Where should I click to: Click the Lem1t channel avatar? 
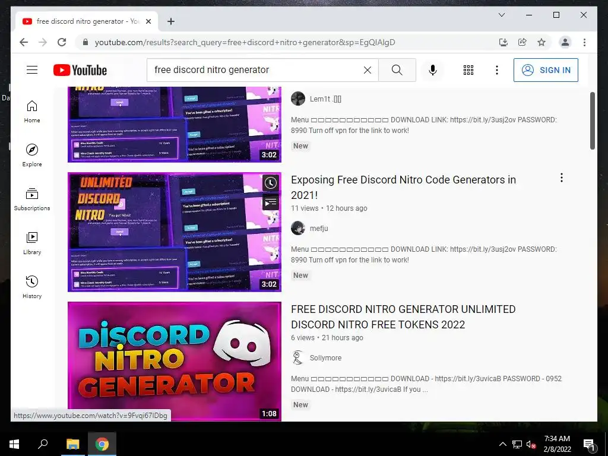point(298,99)
